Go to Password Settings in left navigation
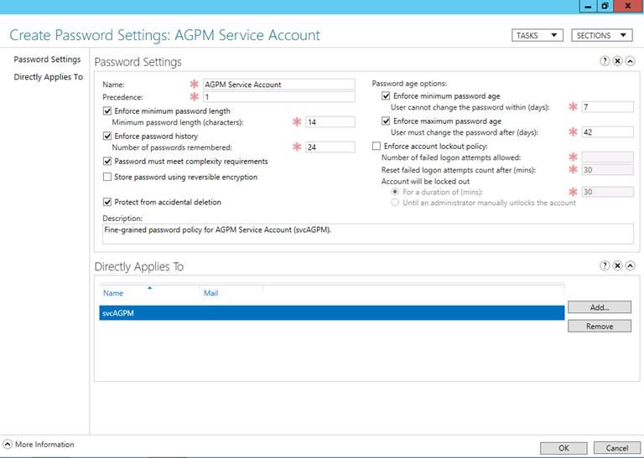 pos(47,59)
